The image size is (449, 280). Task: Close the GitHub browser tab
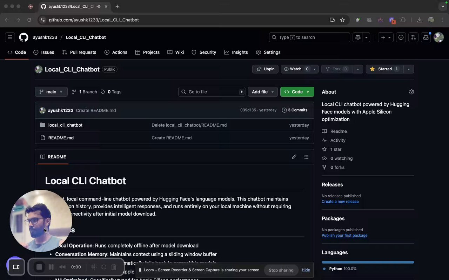click(x=106, y=6)
